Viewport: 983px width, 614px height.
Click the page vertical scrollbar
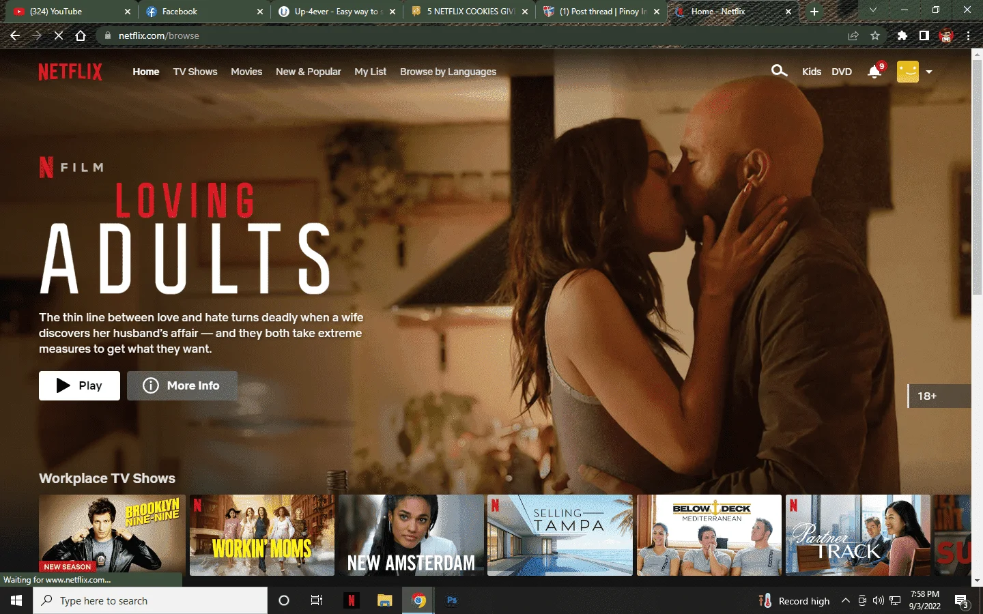coord(977,177)
